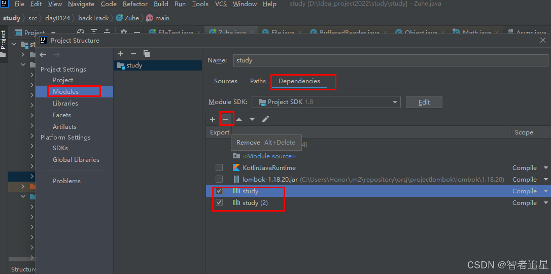Open the Scope dropdown for KotlinJavaRuntime
Image resolution: width=551 pixels, height=274 pixels.
click(x=546, y=168)
